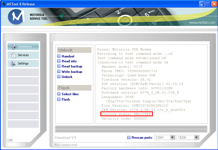Click arrow icon beside Select files

(x=59, y=94)
